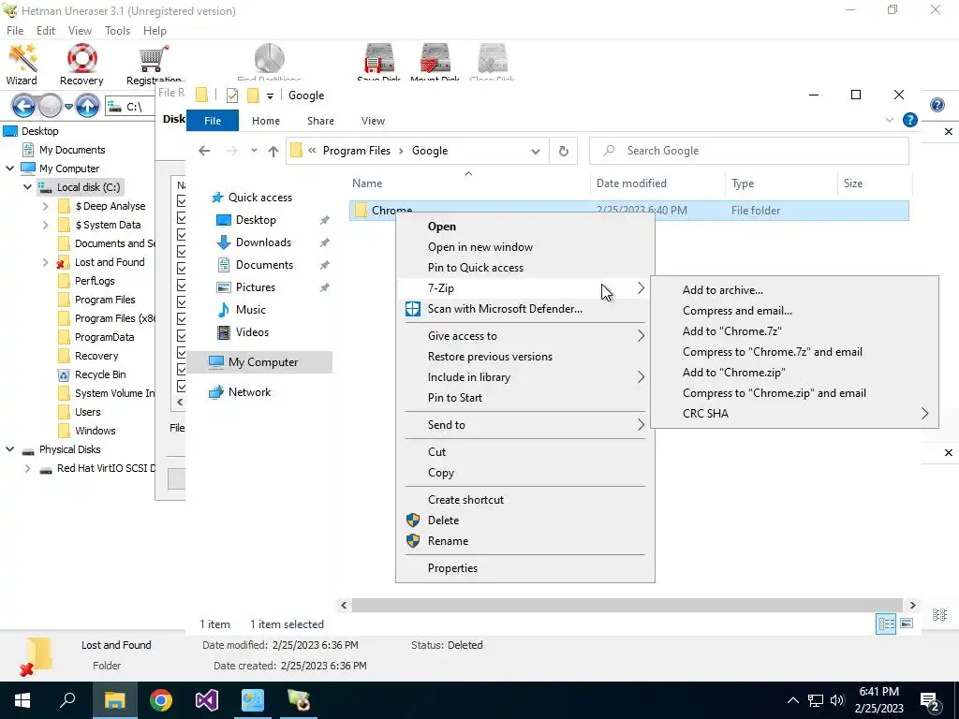This screenshot has width=959, height=719.
Task: Click Explorer's up-folder arrow
Action: point(273,151)
